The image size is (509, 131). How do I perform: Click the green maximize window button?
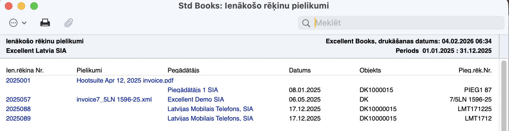pos(34,6)
